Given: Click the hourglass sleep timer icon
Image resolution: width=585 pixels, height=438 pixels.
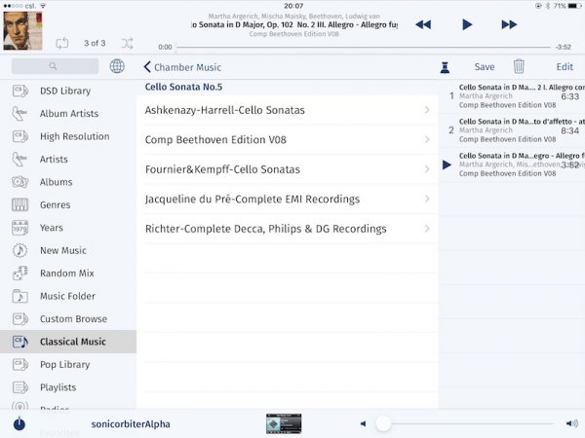Looking at the screenshot, I should (445, 67).
